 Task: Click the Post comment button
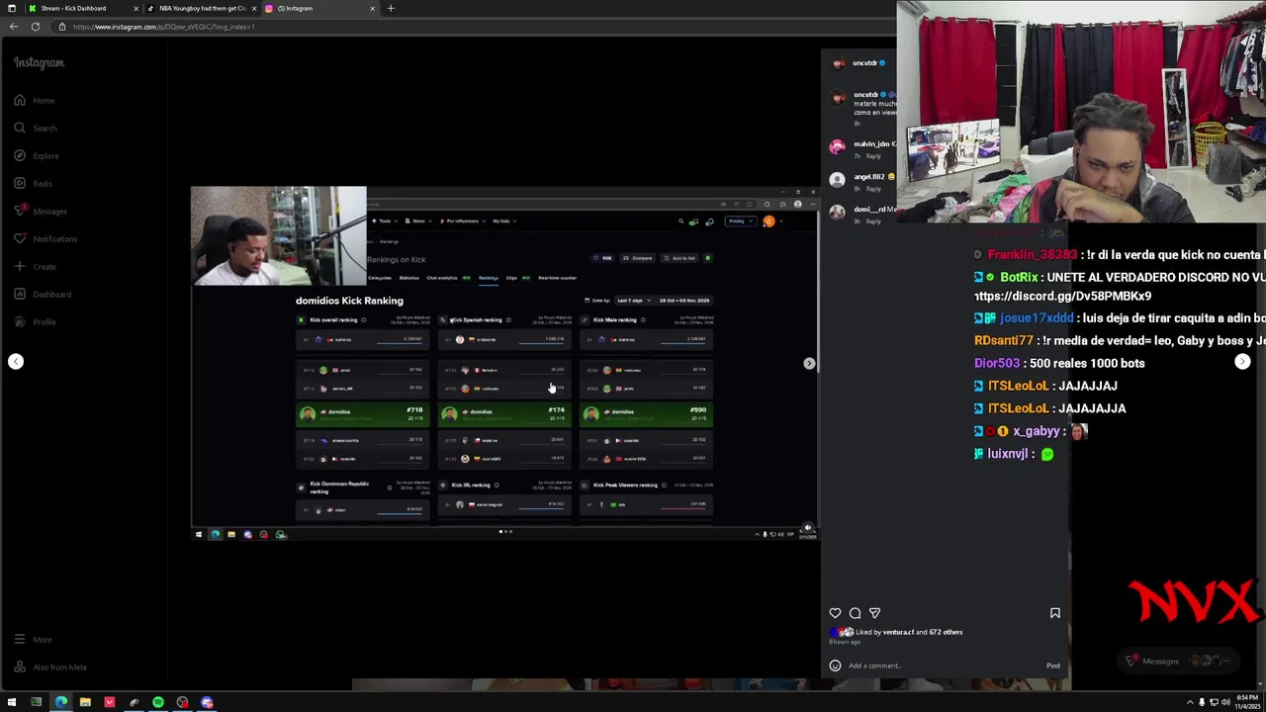click(1053, 666)
